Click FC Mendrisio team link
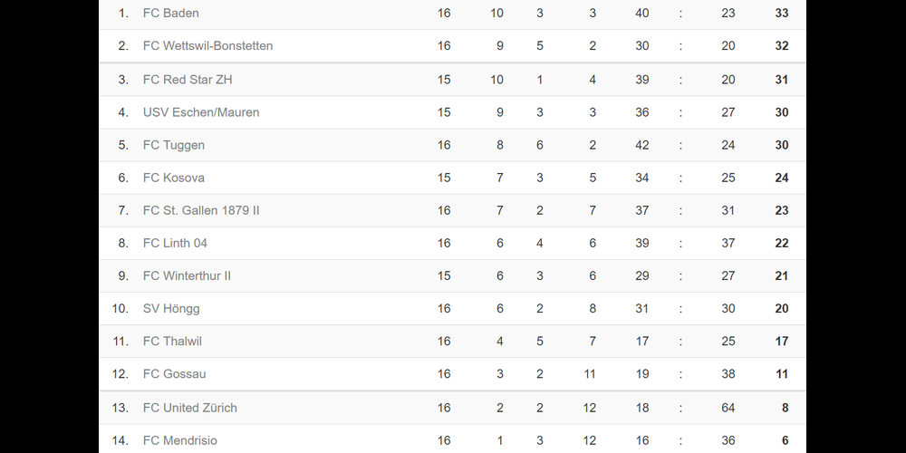Screen dimensions: 906x453 tap(180, 440)
